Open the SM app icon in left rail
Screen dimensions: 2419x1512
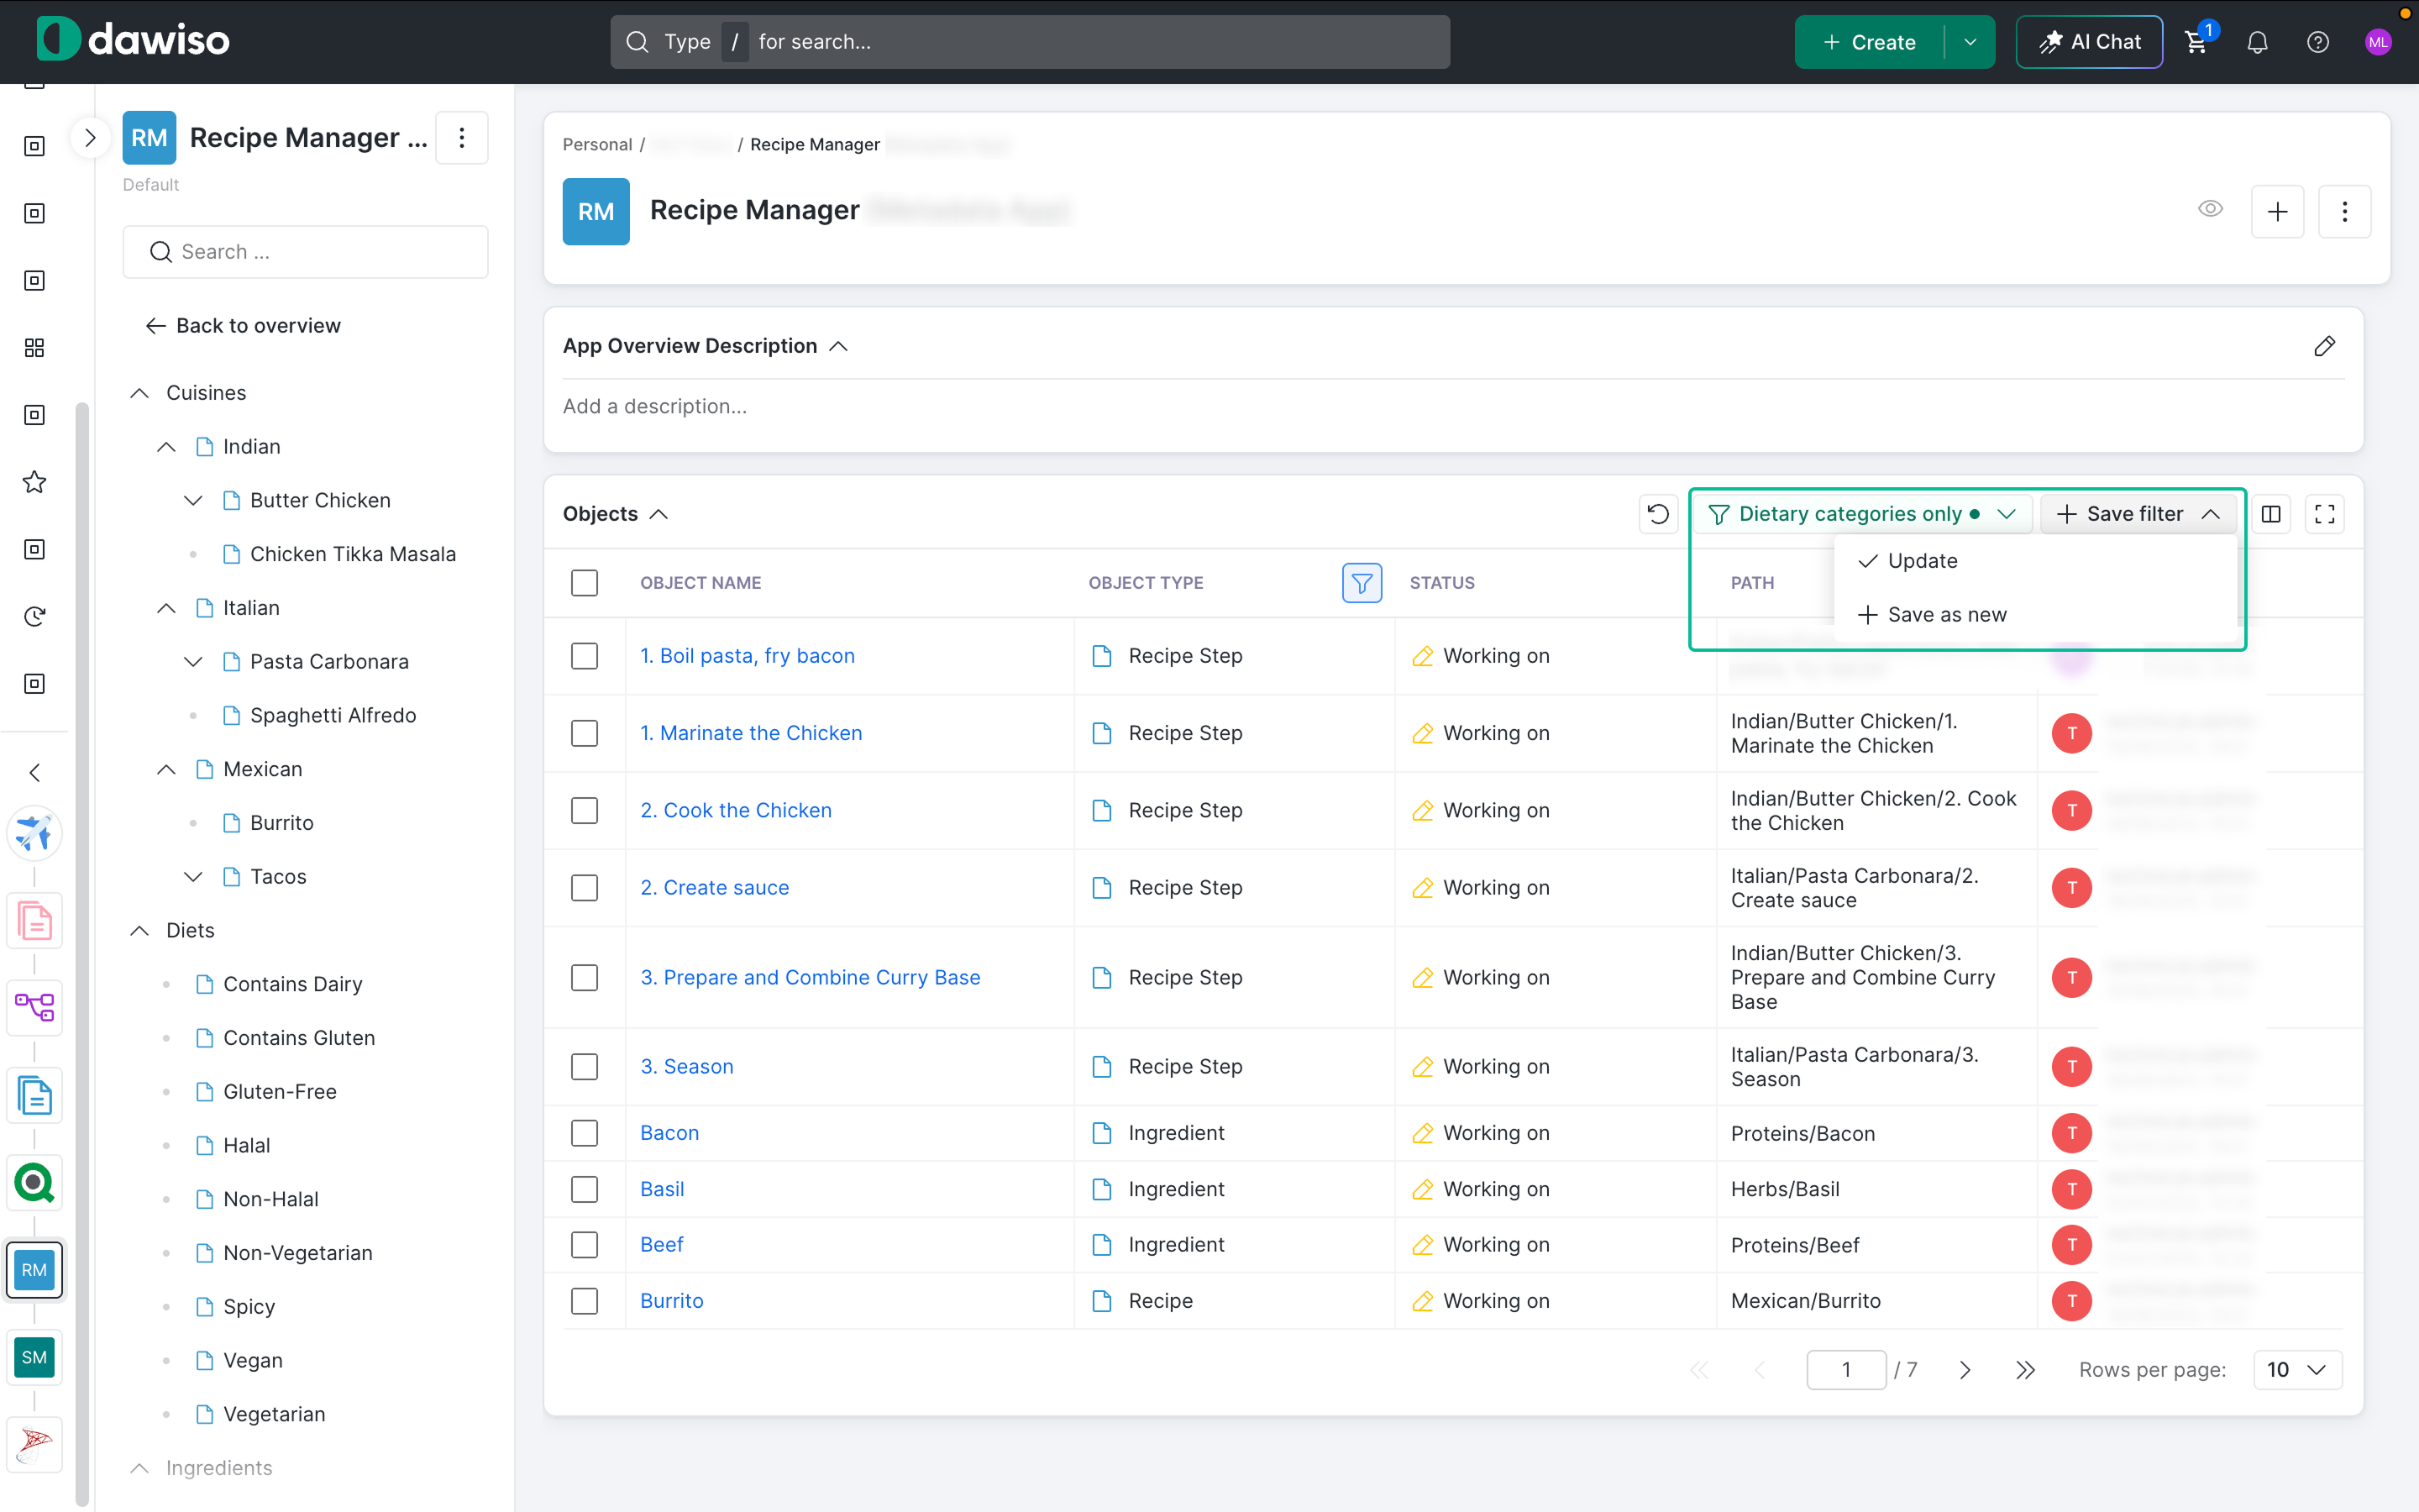[35, 1357]
